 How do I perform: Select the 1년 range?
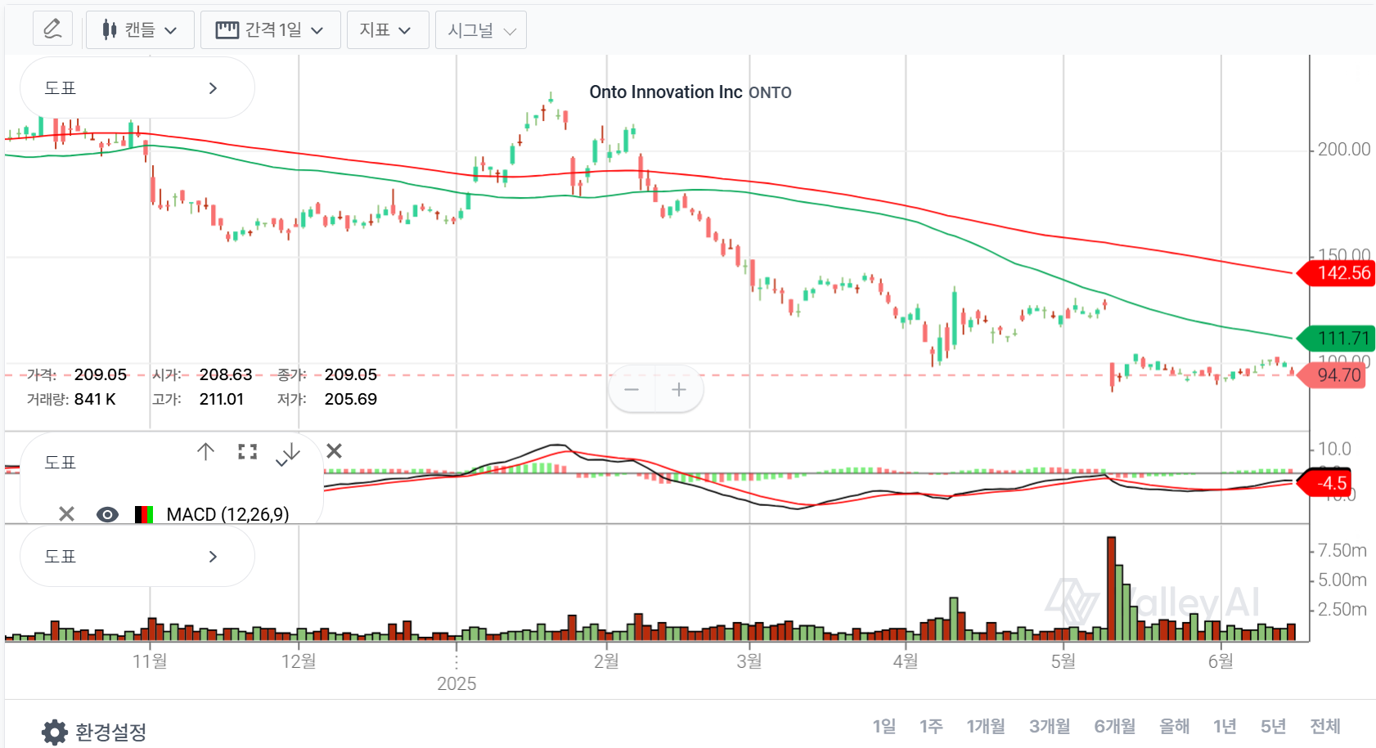(1225, 726)
